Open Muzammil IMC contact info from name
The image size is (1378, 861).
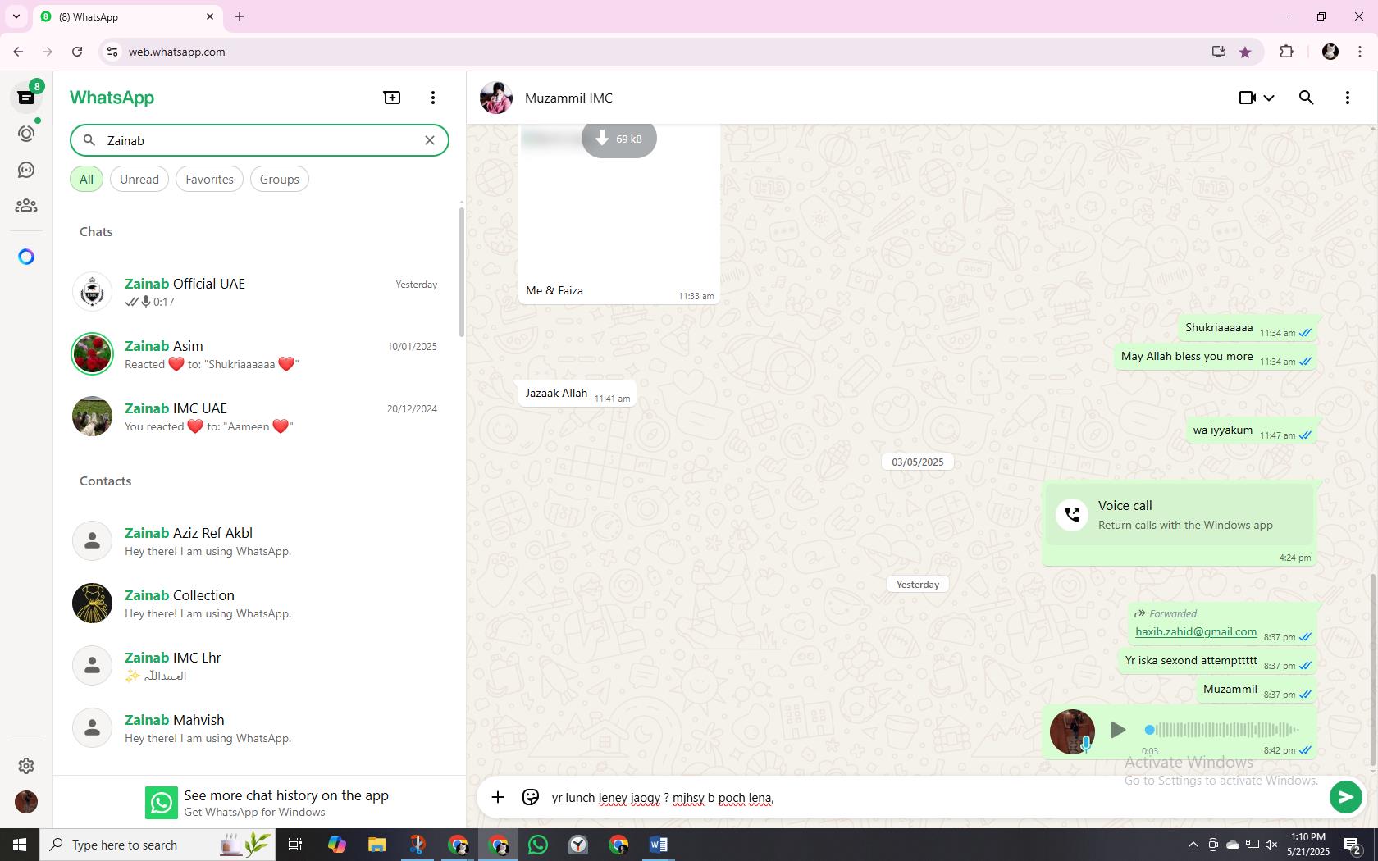tap(568, 98)
